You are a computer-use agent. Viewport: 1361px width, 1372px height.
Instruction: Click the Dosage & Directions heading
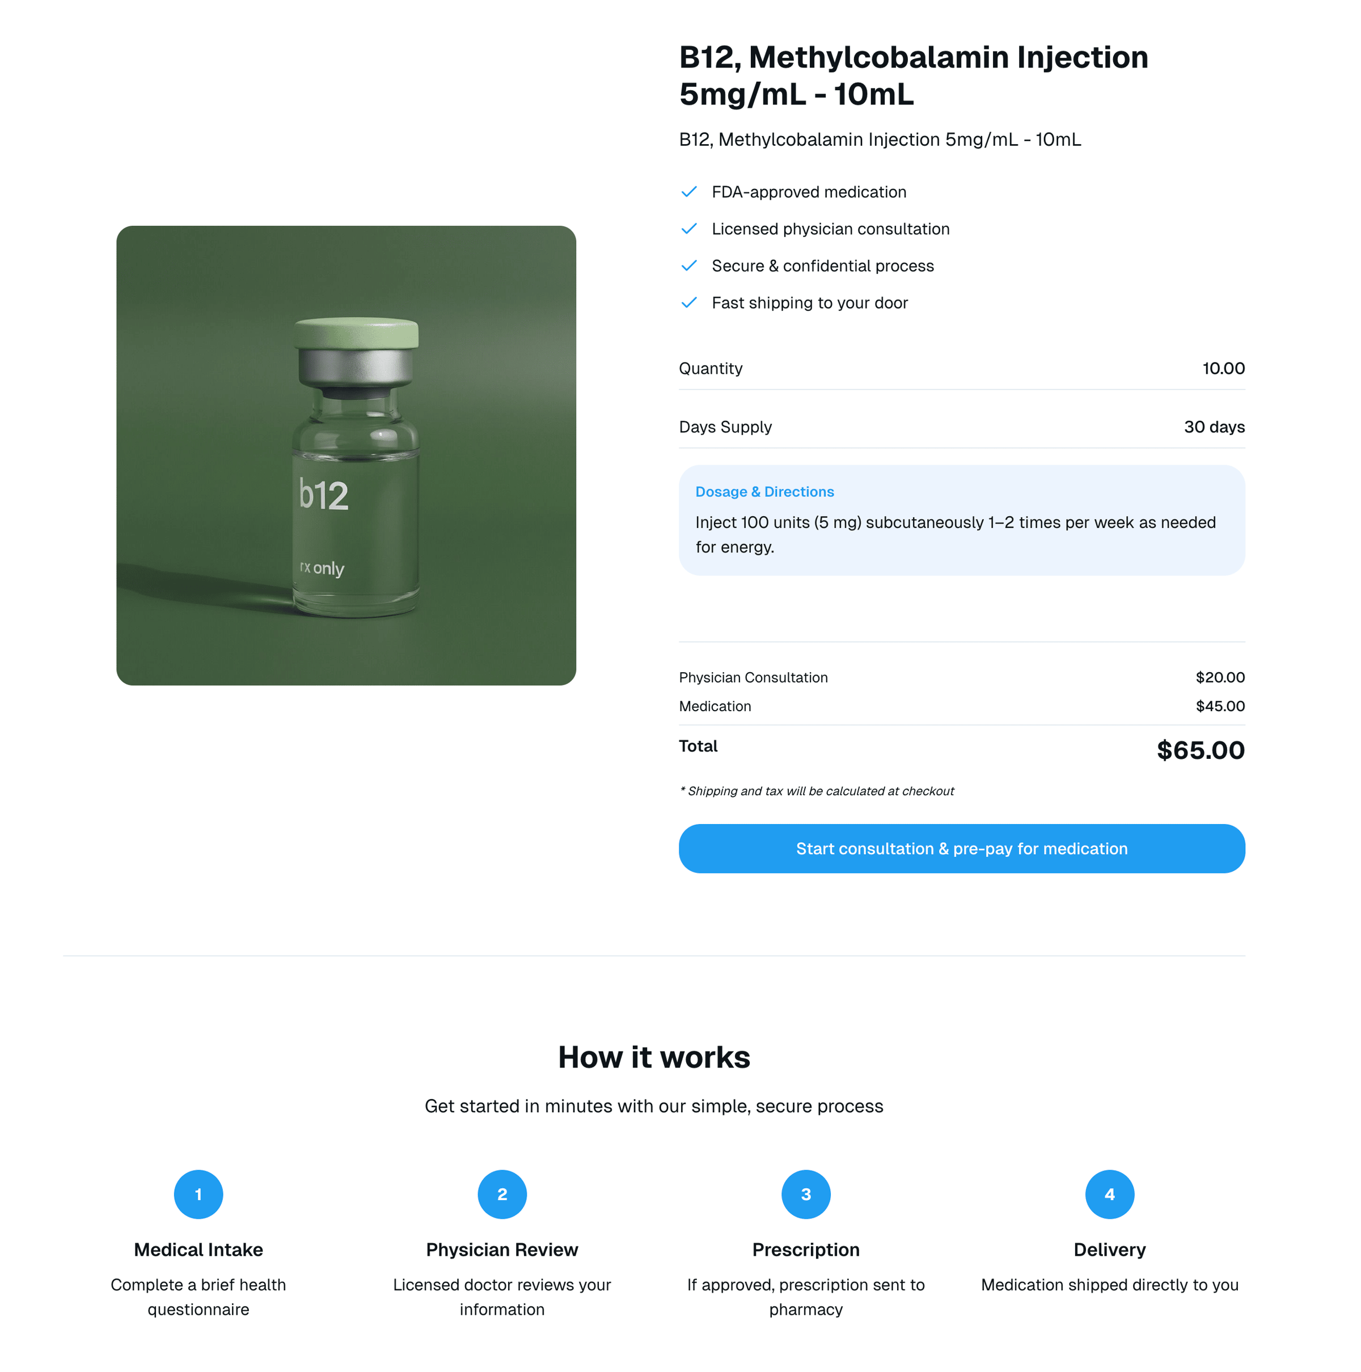click(x=764, y=492)
